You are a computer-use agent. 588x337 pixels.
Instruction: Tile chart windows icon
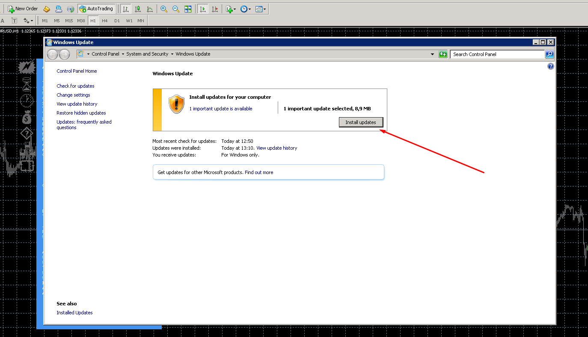coord(188,9)
